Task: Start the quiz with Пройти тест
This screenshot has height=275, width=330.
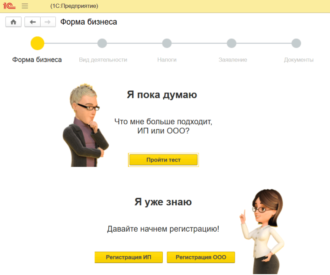Action: [163, 160]
